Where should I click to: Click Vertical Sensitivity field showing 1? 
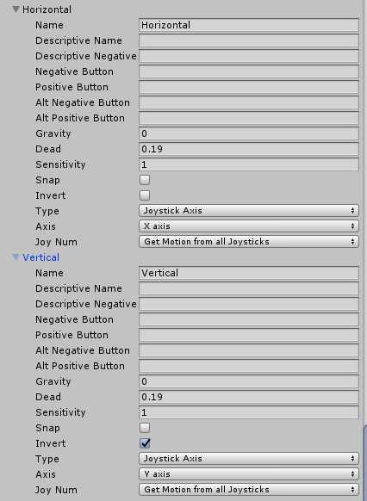click(x=249, y=412)
